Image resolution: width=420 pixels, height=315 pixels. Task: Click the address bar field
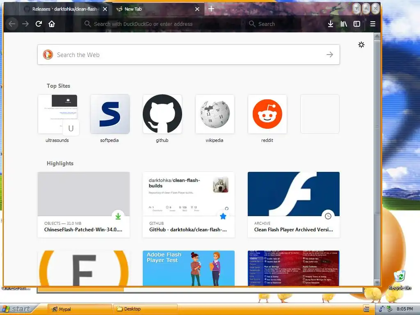[x=162, y=24]
